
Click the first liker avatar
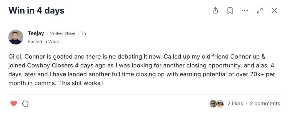click(213, 104)
